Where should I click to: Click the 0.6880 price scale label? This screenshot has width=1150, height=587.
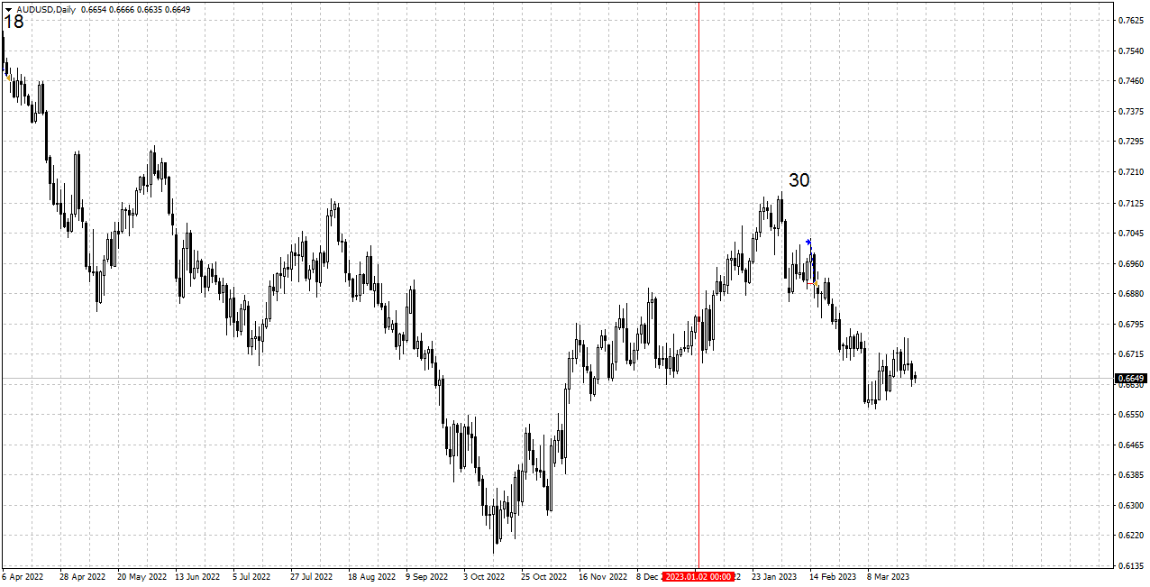pyautogui.click(x=1130, y=293)
